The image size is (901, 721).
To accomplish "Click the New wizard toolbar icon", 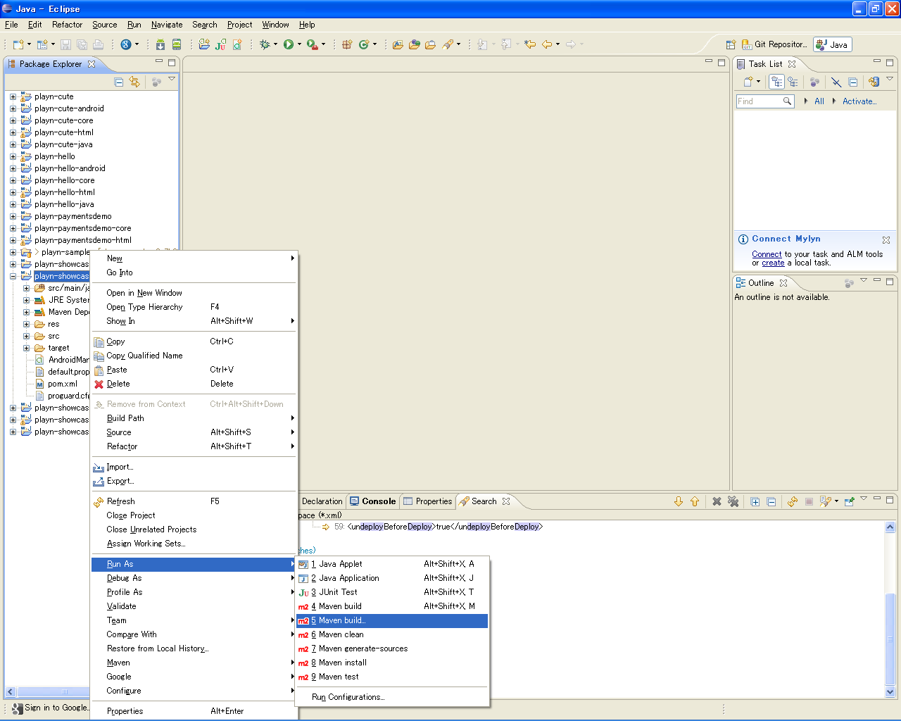I will 18,44.
